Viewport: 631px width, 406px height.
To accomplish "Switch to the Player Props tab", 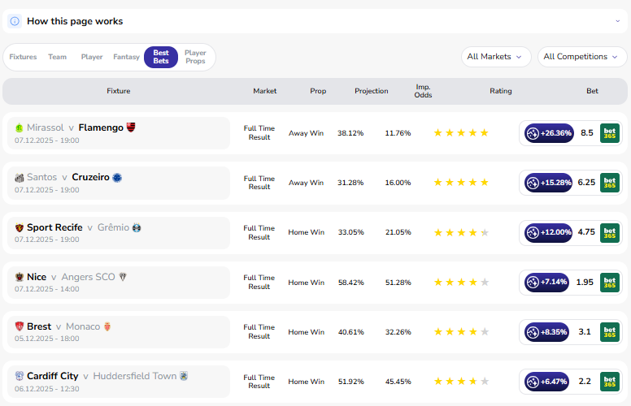I will click(x=195, y=57).
